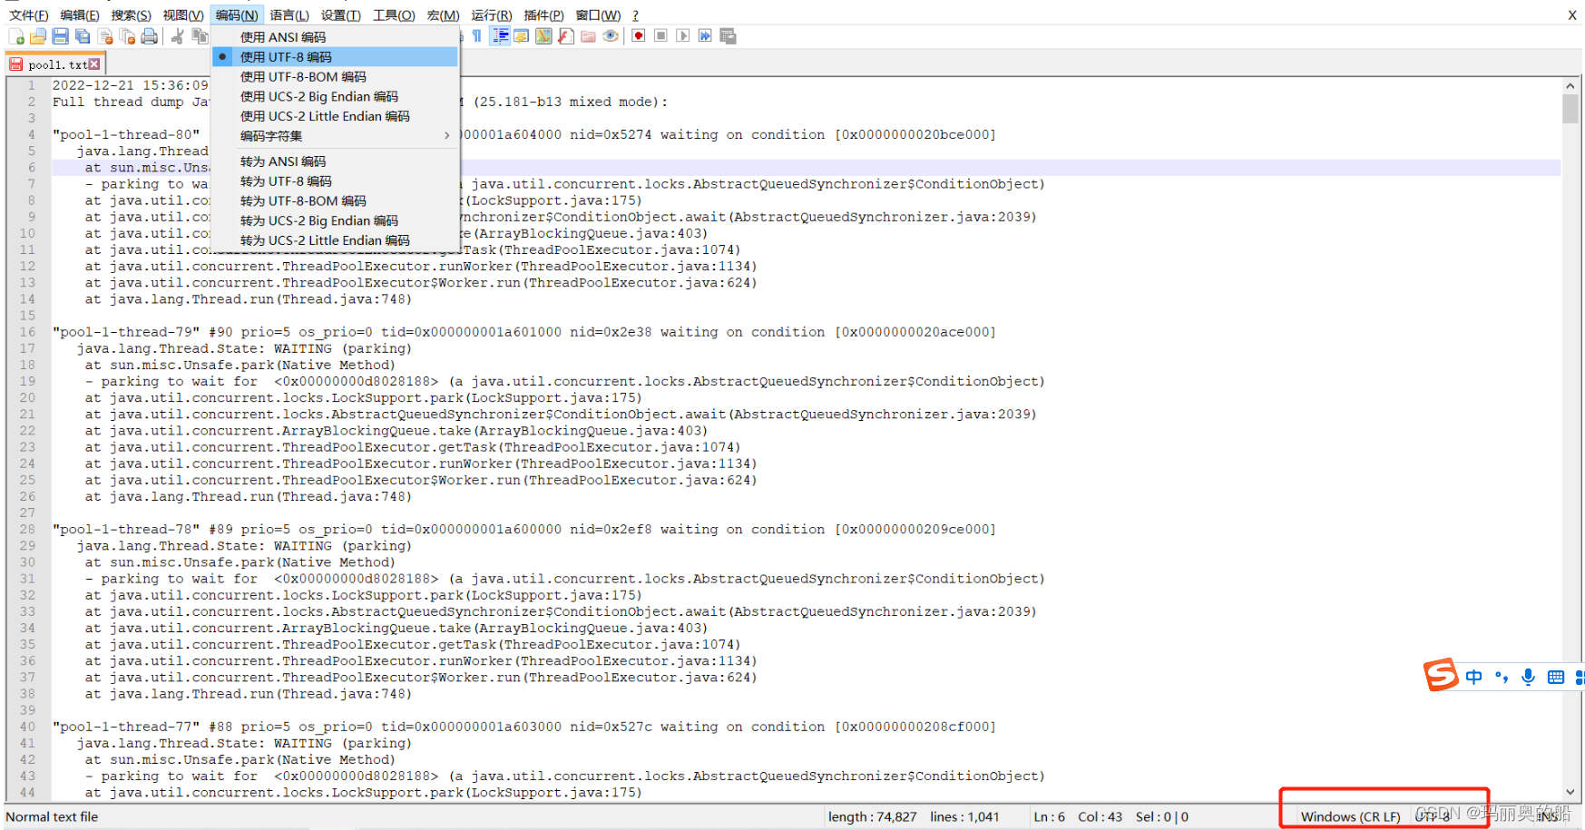Open a file from the toolbar
The height and width of the screenshot is (830, 1585).
tap(37, 35)
